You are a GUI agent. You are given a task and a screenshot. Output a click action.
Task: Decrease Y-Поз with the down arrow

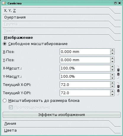[112, 62]
